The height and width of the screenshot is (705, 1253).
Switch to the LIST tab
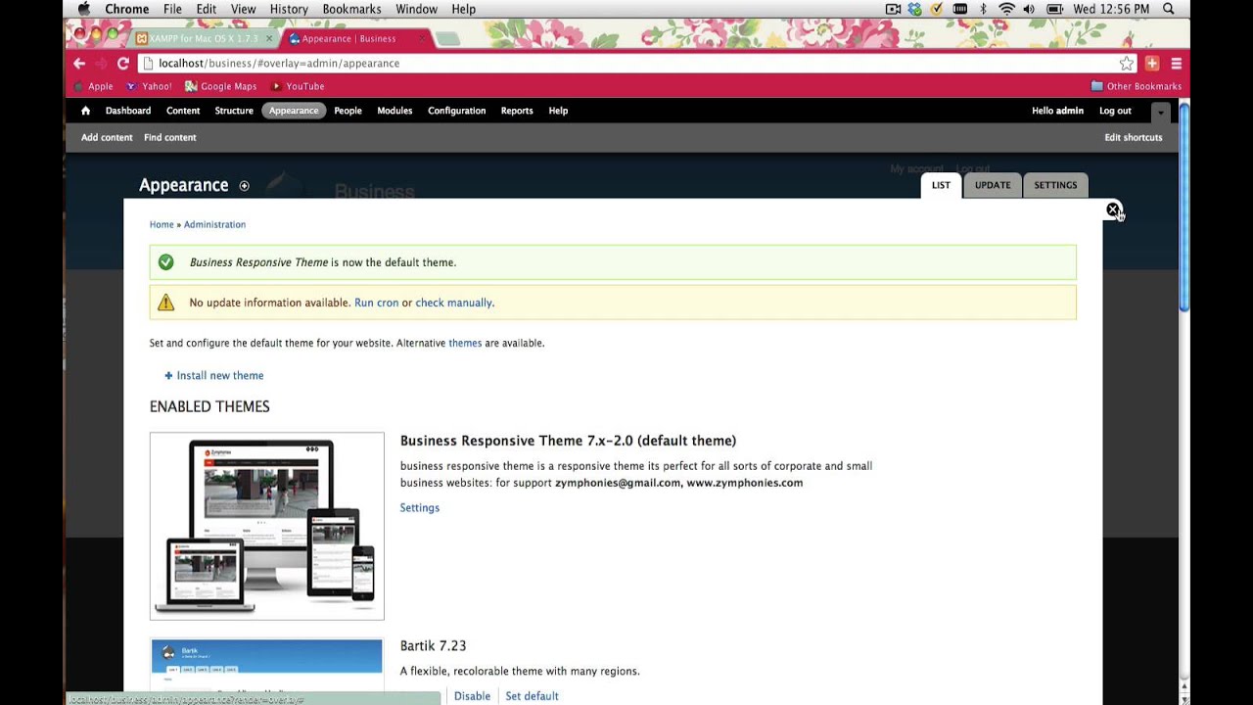(x=941, y=185)
